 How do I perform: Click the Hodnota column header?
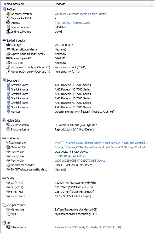[x=102, y=4]
